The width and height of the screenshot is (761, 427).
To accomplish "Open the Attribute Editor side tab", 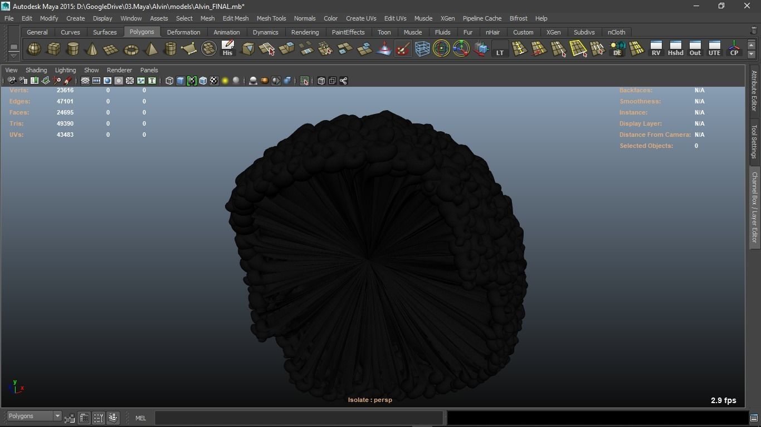I will pos(754,91).
